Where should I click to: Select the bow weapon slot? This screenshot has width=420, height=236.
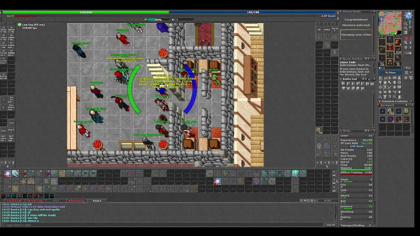(382, 50)
